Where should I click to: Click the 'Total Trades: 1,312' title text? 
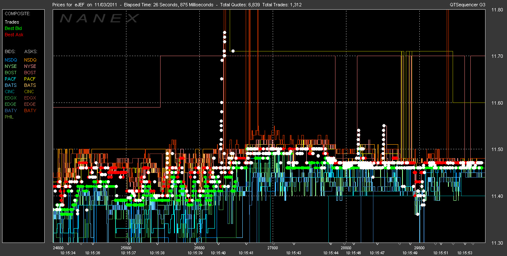[x=282, y=5]
